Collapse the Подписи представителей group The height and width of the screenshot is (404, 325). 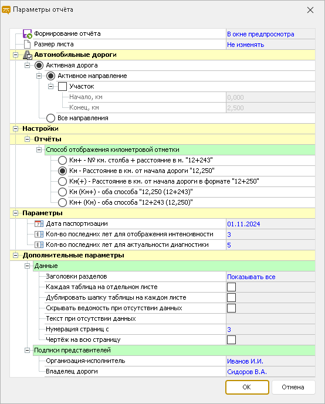(28, 351)
